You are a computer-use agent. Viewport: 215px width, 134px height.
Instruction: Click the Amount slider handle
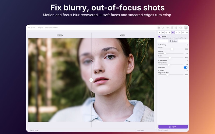click(x=172, y=49)
